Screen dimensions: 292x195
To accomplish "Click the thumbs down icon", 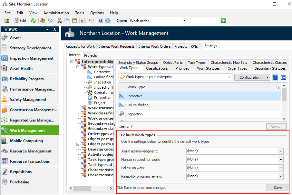I will [x=91, y=21].
